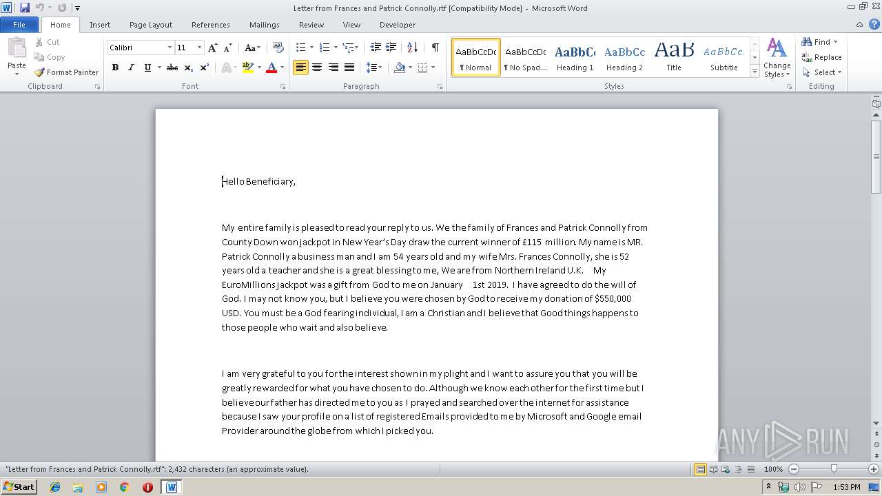The height and width of the screenshot is (496, 882).
Task: Open the File tab
Action: tap(19, 25)
